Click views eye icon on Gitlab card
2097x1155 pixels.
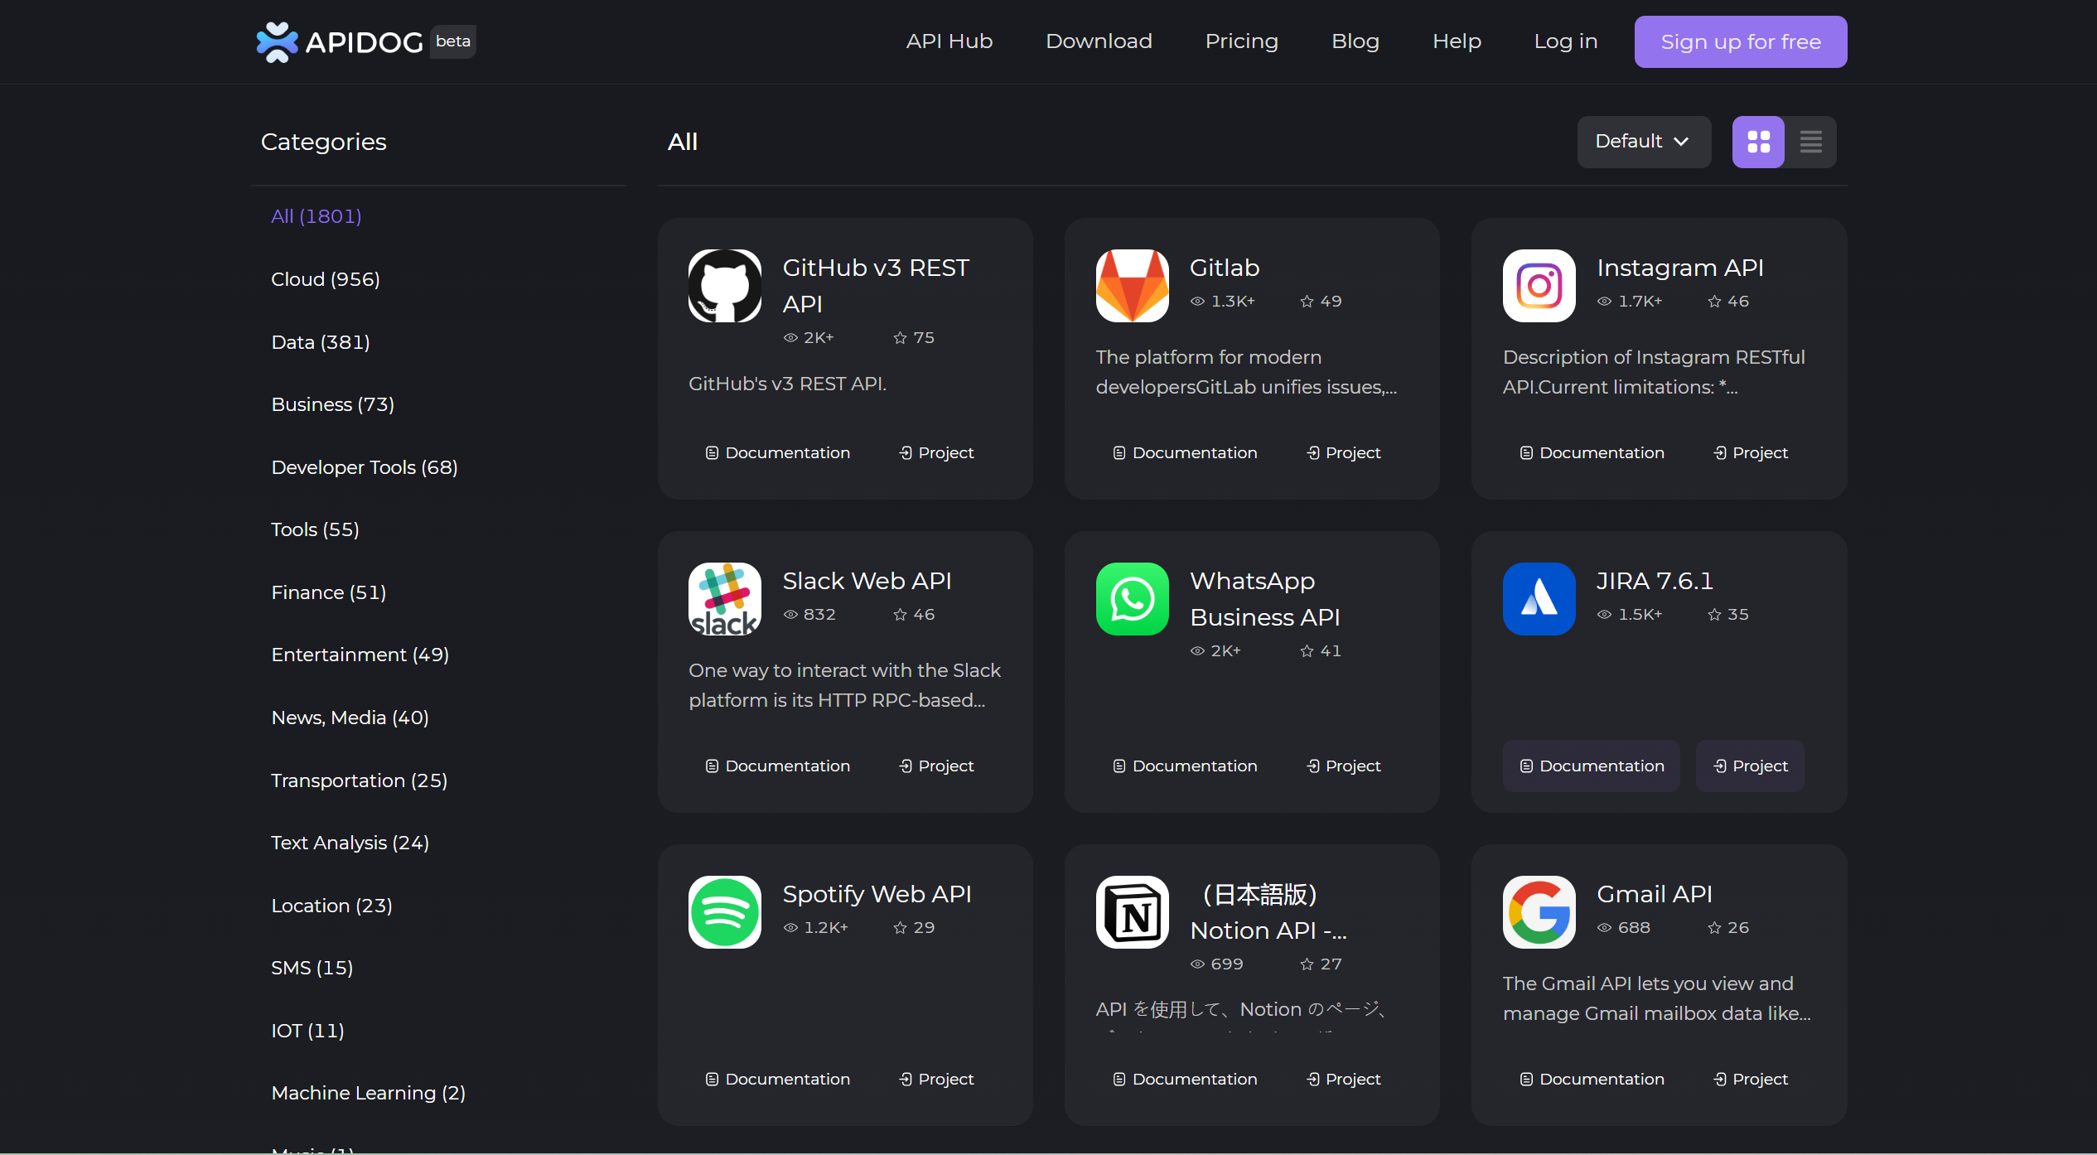click(1197, 302)
